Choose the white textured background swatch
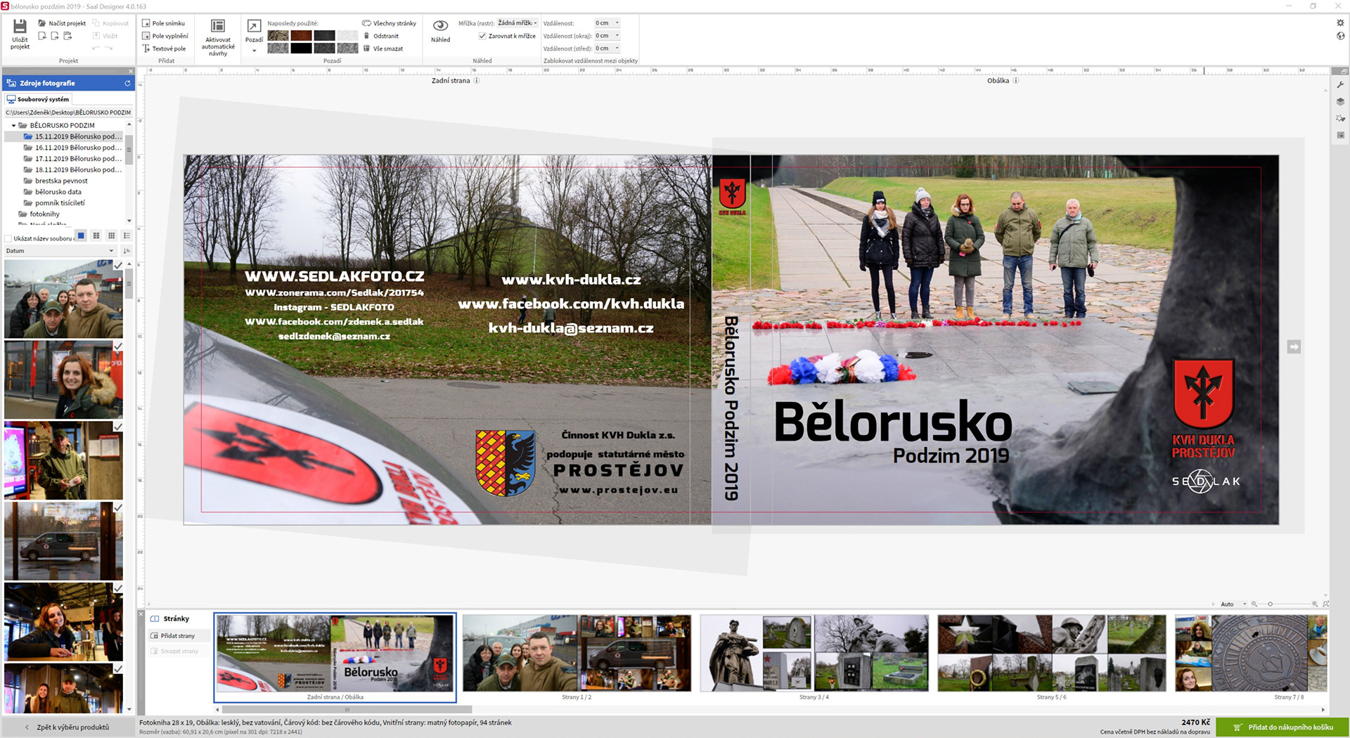This screenshot has height=738, width=1350. coord(347,35)
